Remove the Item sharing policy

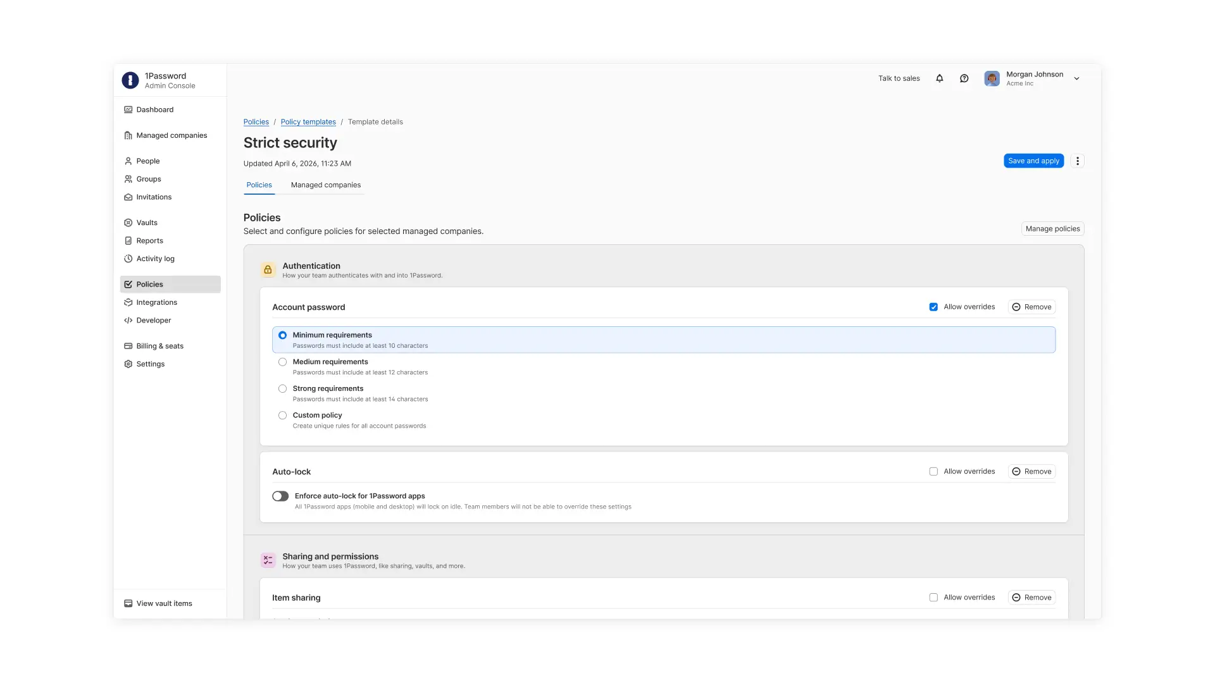click(x=1031, y=598)
